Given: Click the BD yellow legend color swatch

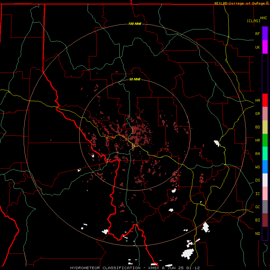Looking at the screenshot, I should [265, 127].
